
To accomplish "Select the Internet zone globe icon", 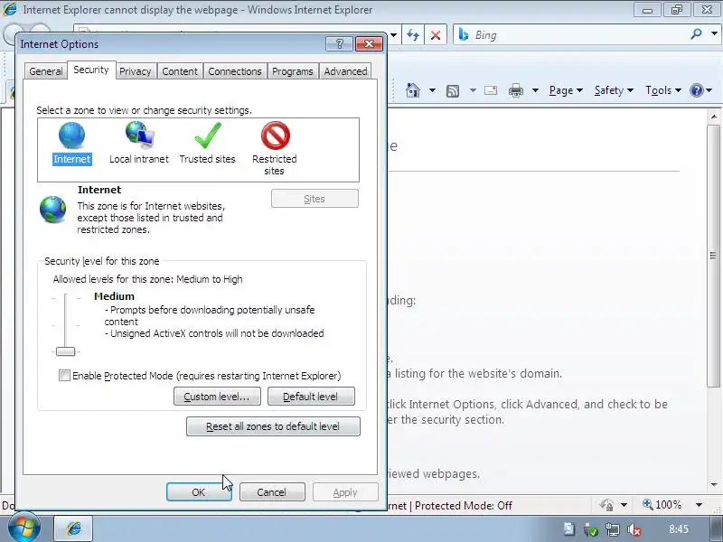I will 71,135.
